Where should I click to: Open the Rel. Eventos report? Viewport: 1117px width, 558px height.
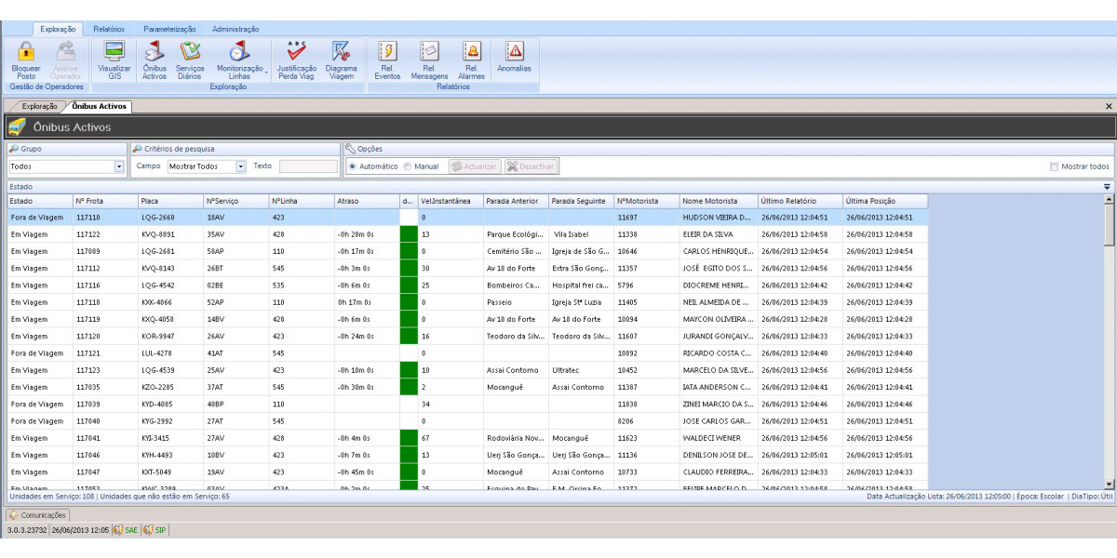[x=387, y=52]
